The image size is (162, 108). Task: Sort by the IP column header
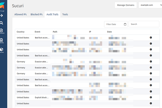point(90,32)
